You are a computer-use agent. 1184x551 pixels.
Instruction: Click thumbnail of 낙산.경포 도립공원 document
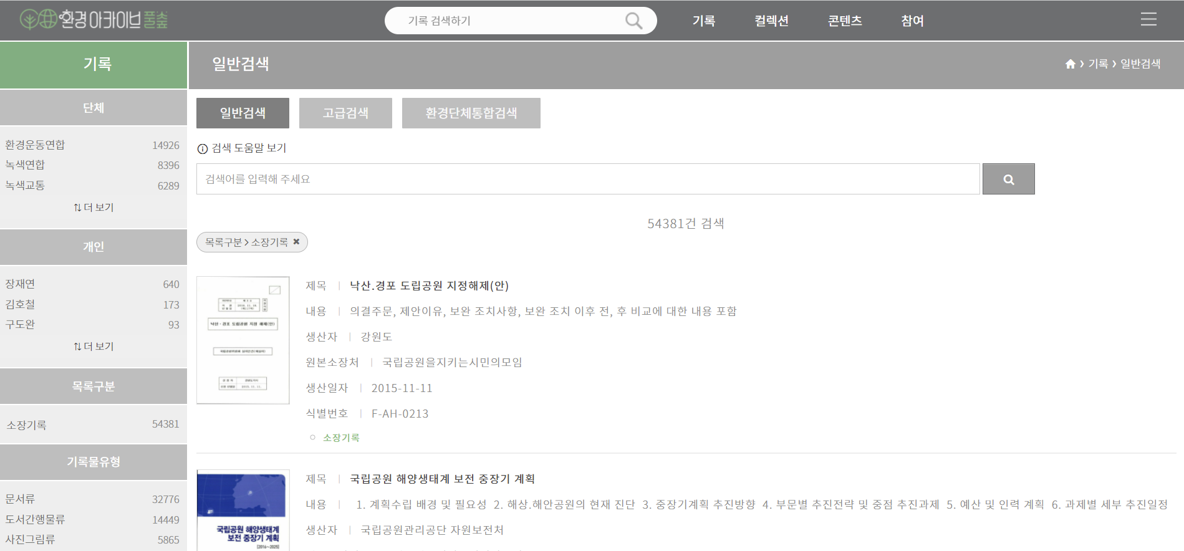pos(243,340)
